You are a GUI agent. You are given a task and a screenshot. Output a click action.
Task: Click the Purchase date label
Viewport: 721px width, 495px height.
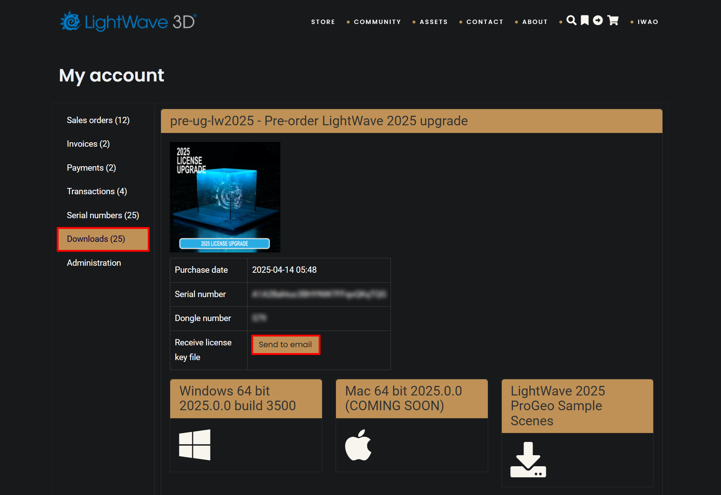click(x=201, y=270)
